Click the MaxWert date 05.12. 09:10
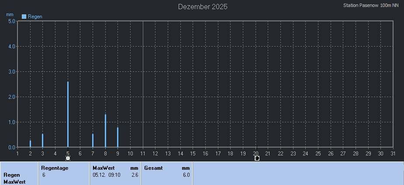The width and height of the screenshot is (404, 185). [107, 175]
